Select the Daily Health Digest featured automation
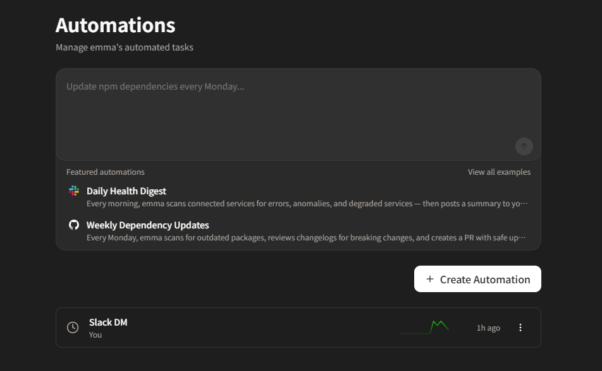This screenshot has height=371, width=602. (298, 197)
